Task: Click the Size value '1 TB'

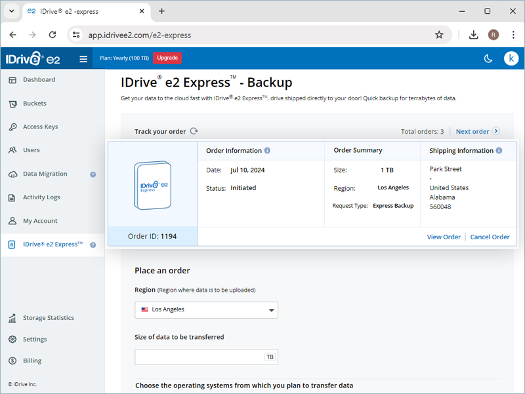Action: pos(387,170)
